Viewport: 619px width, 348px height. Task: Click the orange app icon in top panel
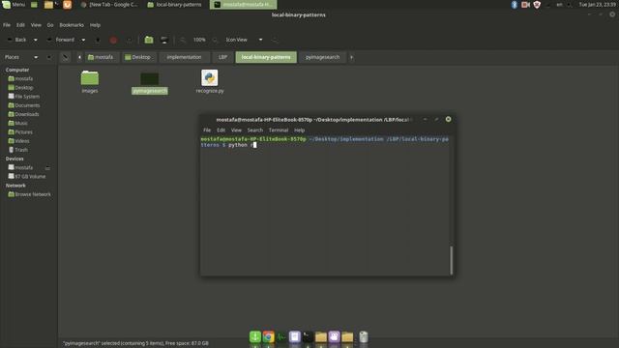(67, 5)
